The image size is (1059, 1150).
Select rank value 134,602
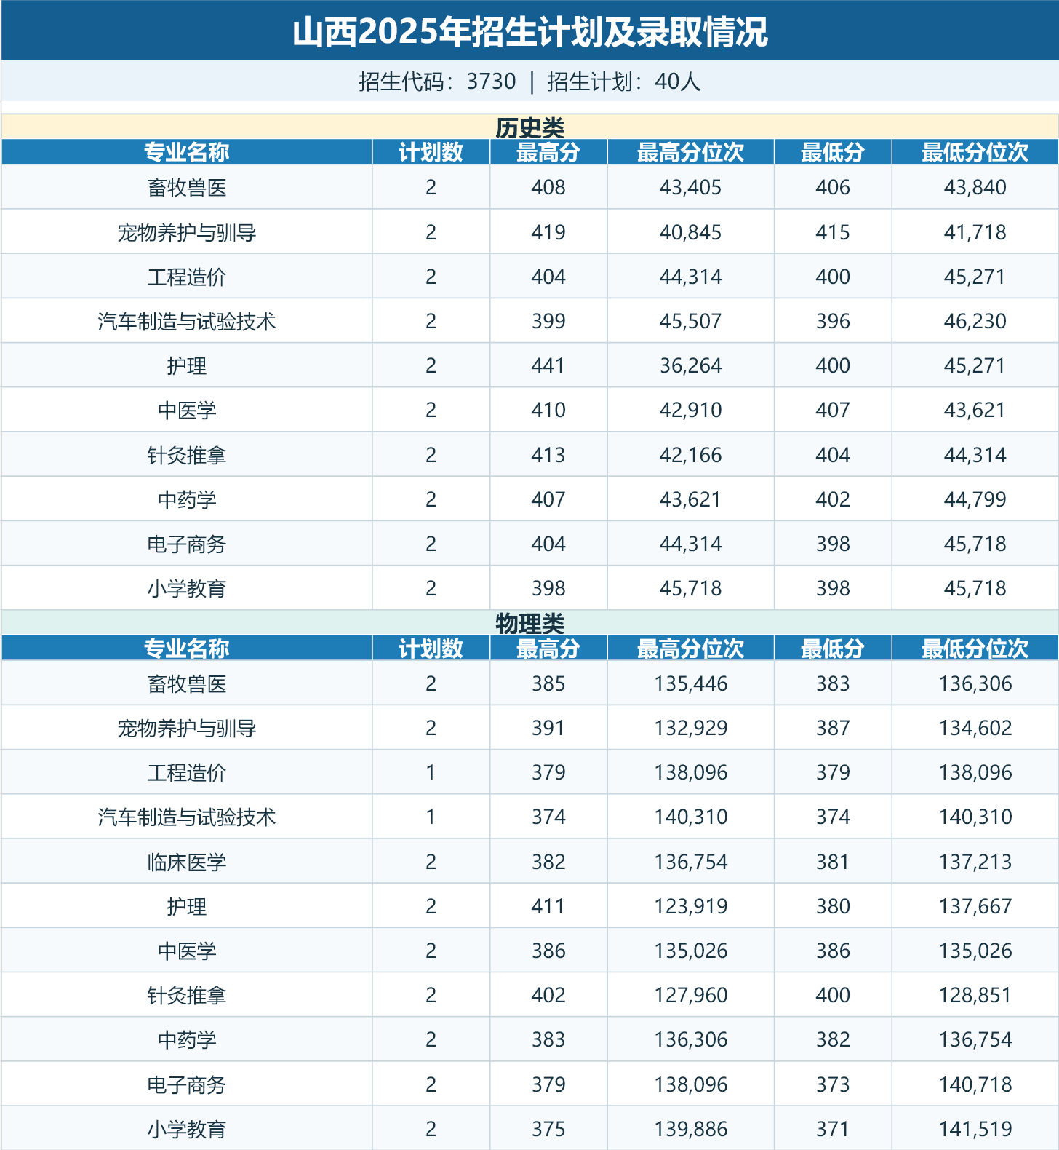[x=975, y=728]
